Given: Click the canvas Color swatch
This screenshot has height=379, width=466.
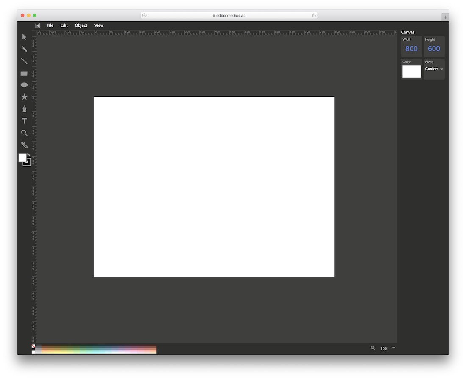Looking at the screenshot, I should coord(411,72).
